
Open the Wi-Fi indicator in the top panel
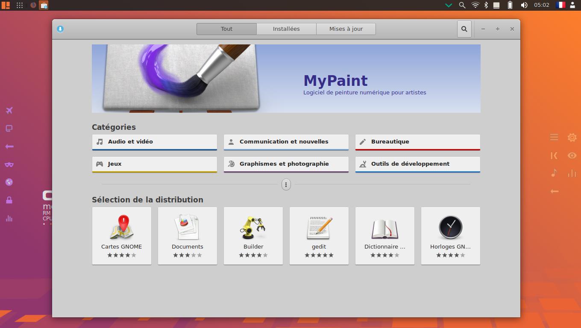[x=475, y=5]
